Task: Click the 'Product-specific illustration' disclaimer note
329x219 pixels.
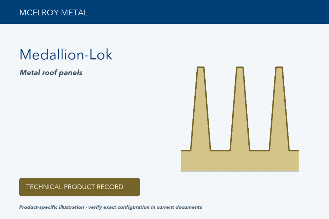Action: (x=111, y=207)
